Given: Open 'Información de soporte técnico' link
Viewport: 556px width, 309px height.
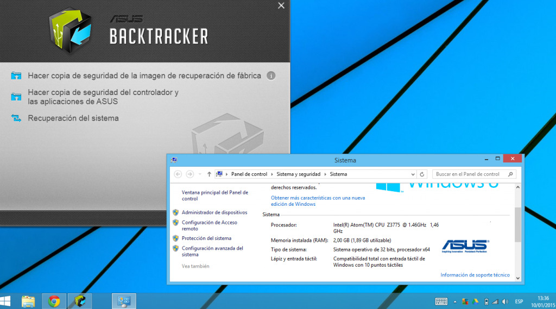Looking at the screenshot, I should coord(475,275).
